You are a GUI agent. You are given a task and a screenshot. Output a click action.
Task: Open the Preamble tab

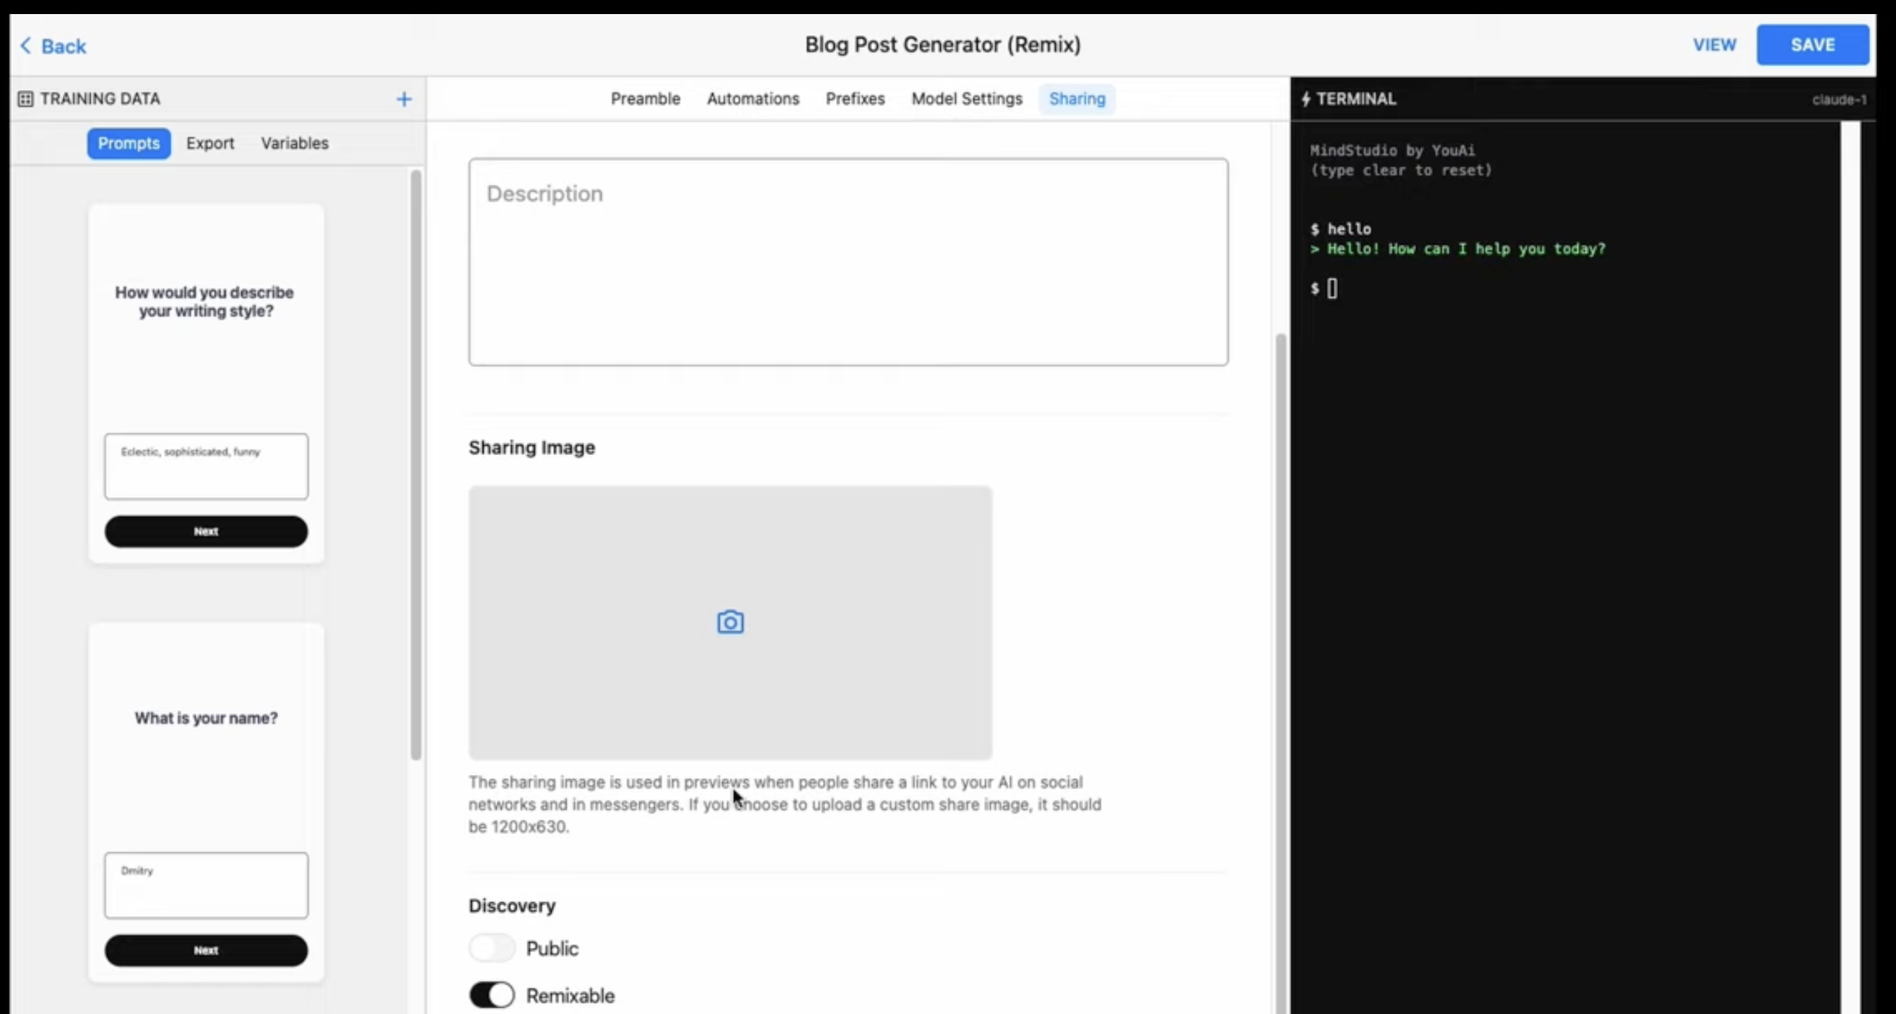(x=645, y=99)
